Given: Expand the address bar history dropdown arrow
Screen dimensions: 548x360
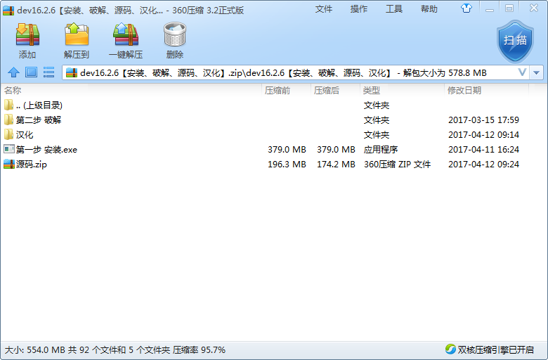Looking at the screenshot, I should coord(537,72).
